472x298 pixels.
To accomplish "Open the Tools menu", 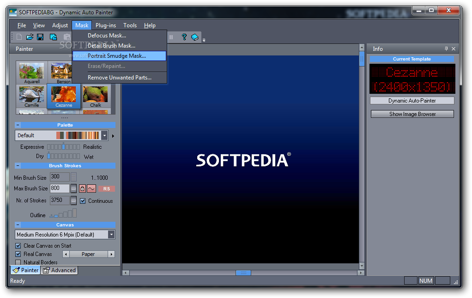I will tap(130, 25).
